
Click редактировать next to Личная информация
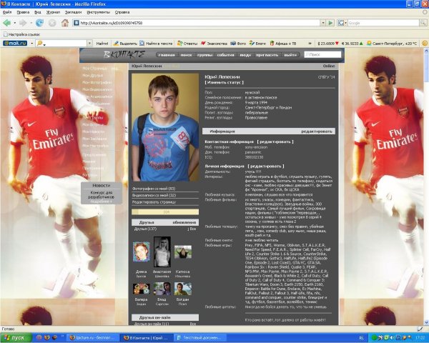click(x=266, y=166)
